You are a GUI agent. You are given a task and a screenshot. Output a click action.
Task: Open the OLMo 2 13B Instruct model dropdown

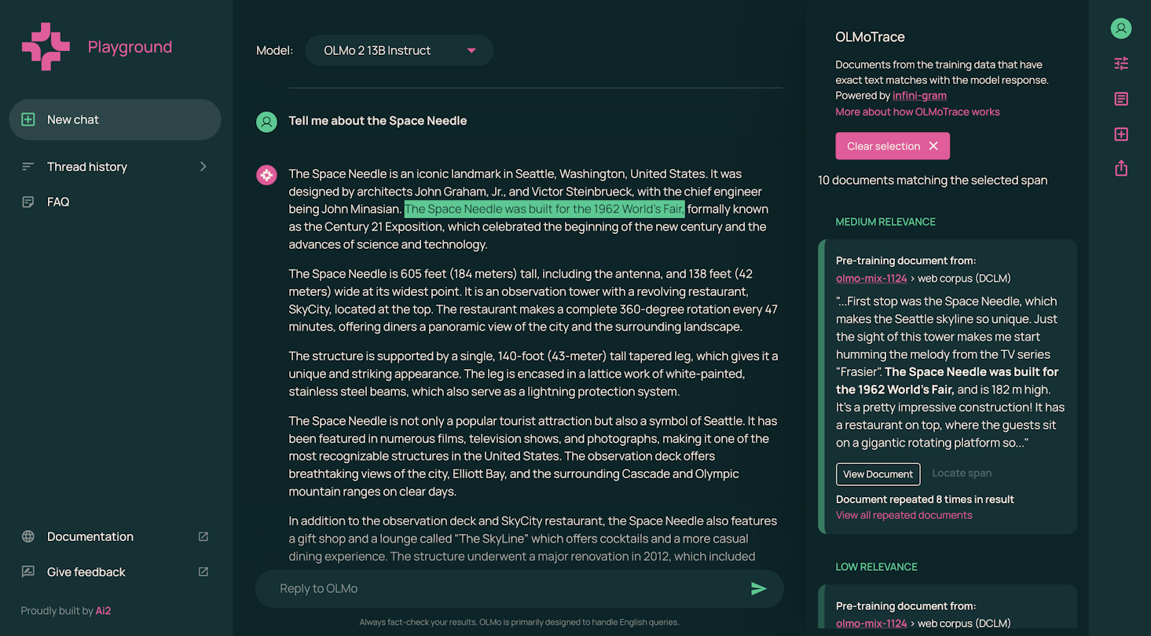tap(399, 50)
